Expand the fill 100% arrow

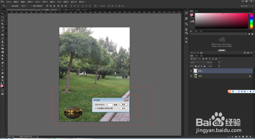(x=219, y=66)
